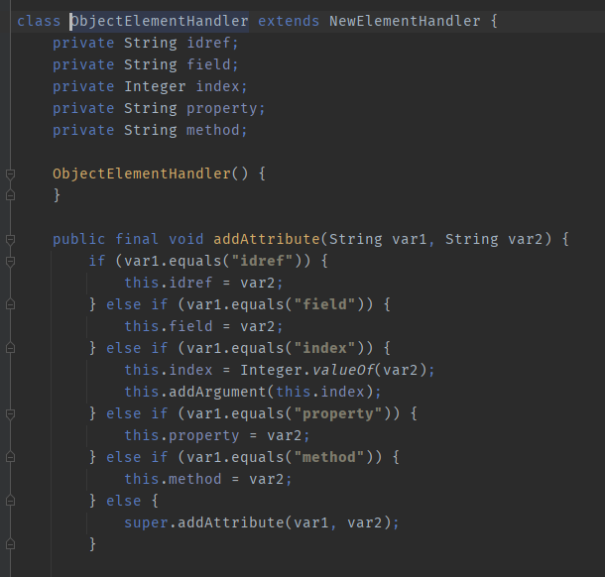Click ObjectElementHandler in the class declaration
Image resolution: width=605 pixels, height=577 pixels.
point(160,21)
